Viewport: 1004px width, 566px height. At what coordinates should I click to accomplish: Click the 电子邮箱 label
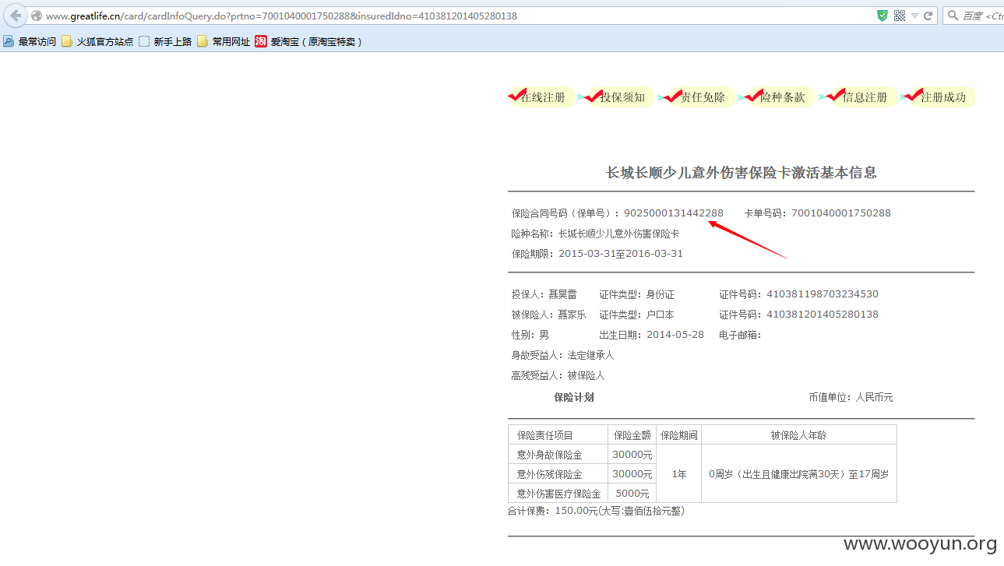[x=740, y=335]
